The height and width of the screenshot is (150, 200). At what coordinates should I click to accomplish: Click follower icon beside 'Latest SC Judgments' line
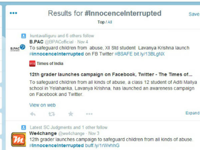click(x=24, y=127)
